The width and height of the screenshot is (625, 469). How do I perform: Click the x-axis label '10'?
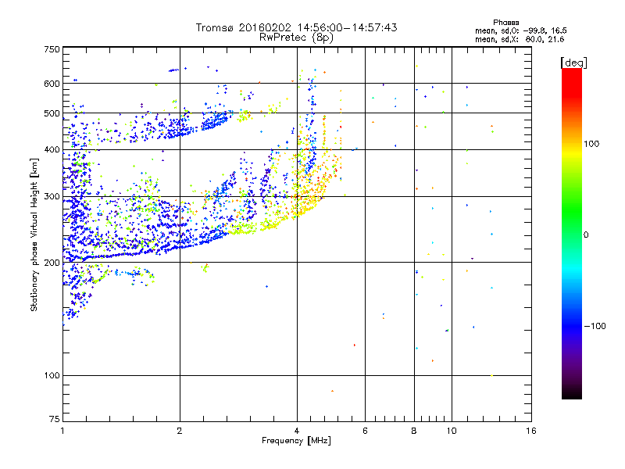[x=452, y=431]
